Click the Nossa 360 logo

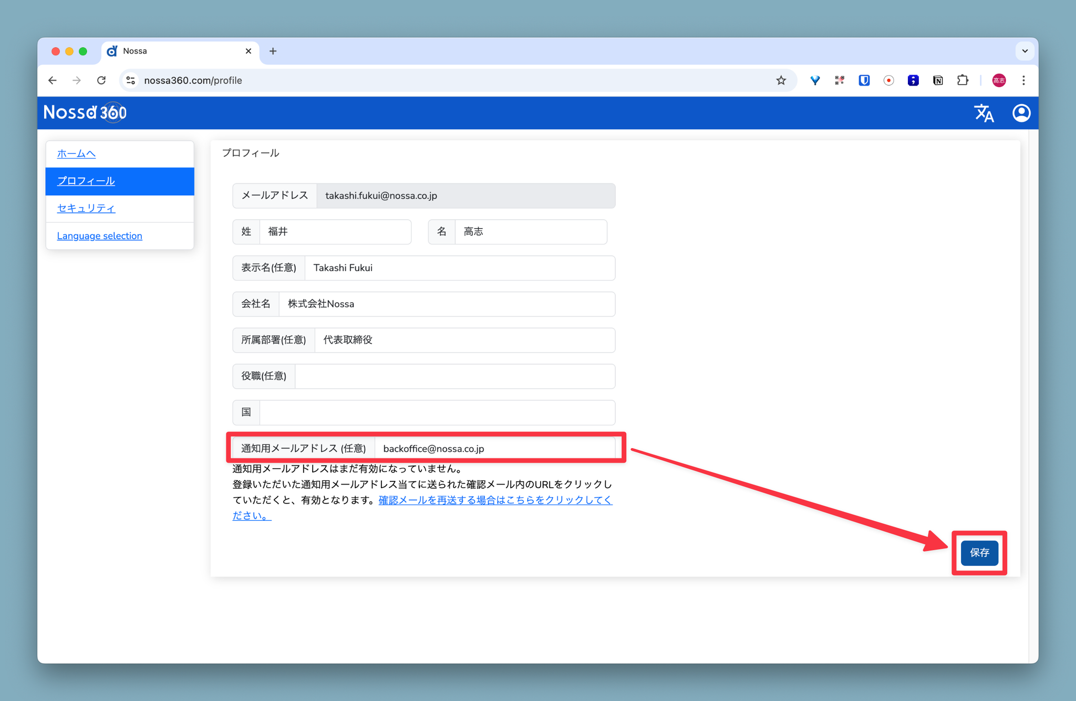point(85,112)
